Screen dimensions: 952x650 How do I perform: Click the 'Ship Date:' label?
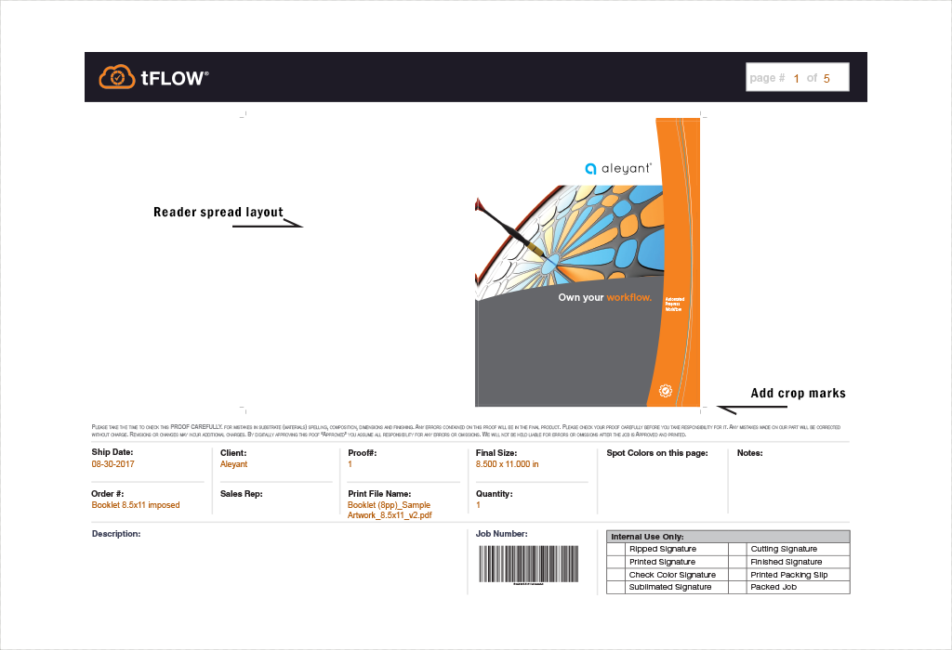(x=112, y=451)
